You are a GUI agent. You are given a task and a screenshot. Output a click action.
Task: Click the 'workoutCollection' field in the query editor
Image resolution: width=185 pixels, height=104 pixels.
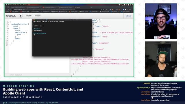click(x=19, y=24)
